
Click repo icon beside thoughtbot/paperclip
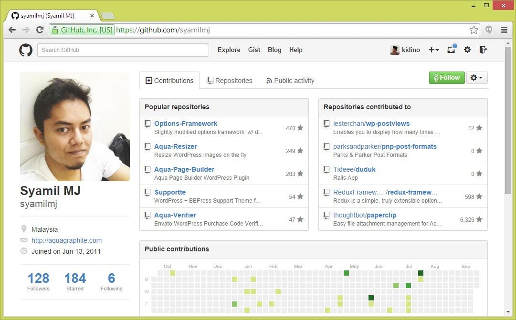(326, 215)
